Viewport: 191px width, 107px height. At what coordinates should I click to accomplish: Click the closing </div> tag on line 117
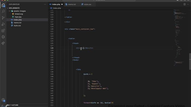click(67, 22)
